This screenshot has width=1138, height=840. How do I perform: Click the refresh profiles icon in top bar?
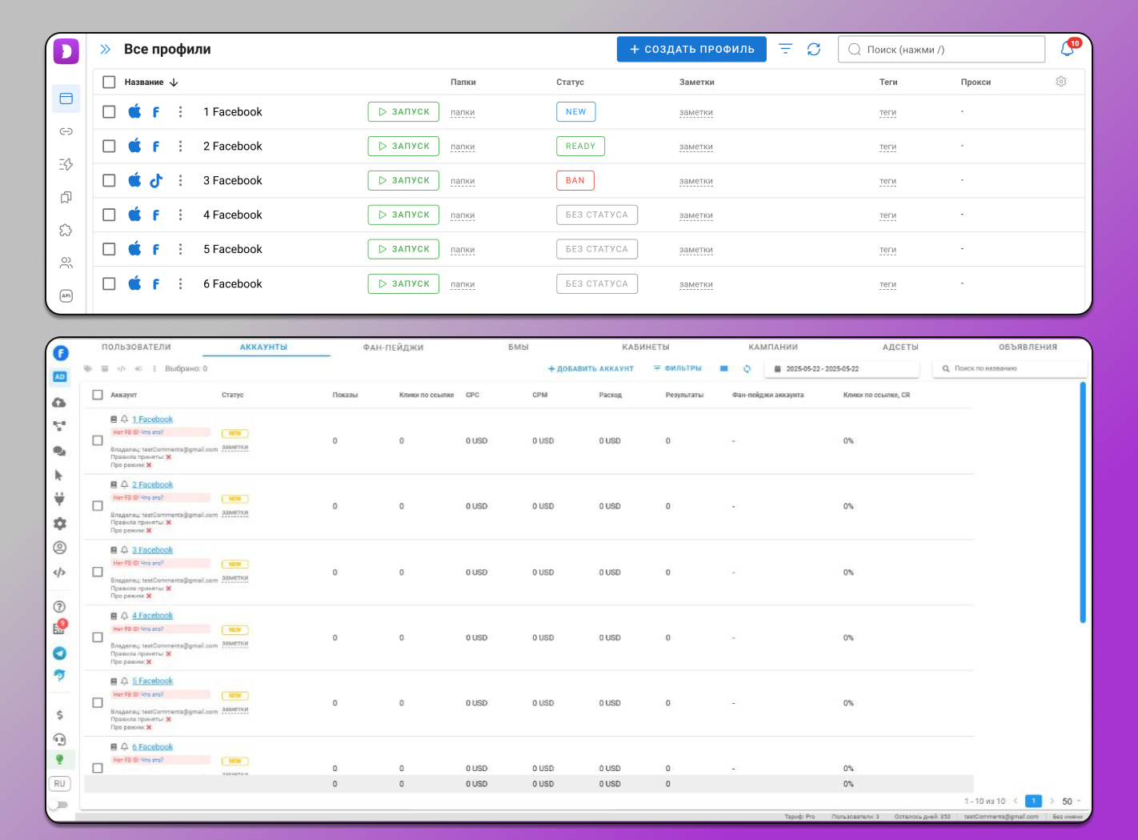pos(814,49)
